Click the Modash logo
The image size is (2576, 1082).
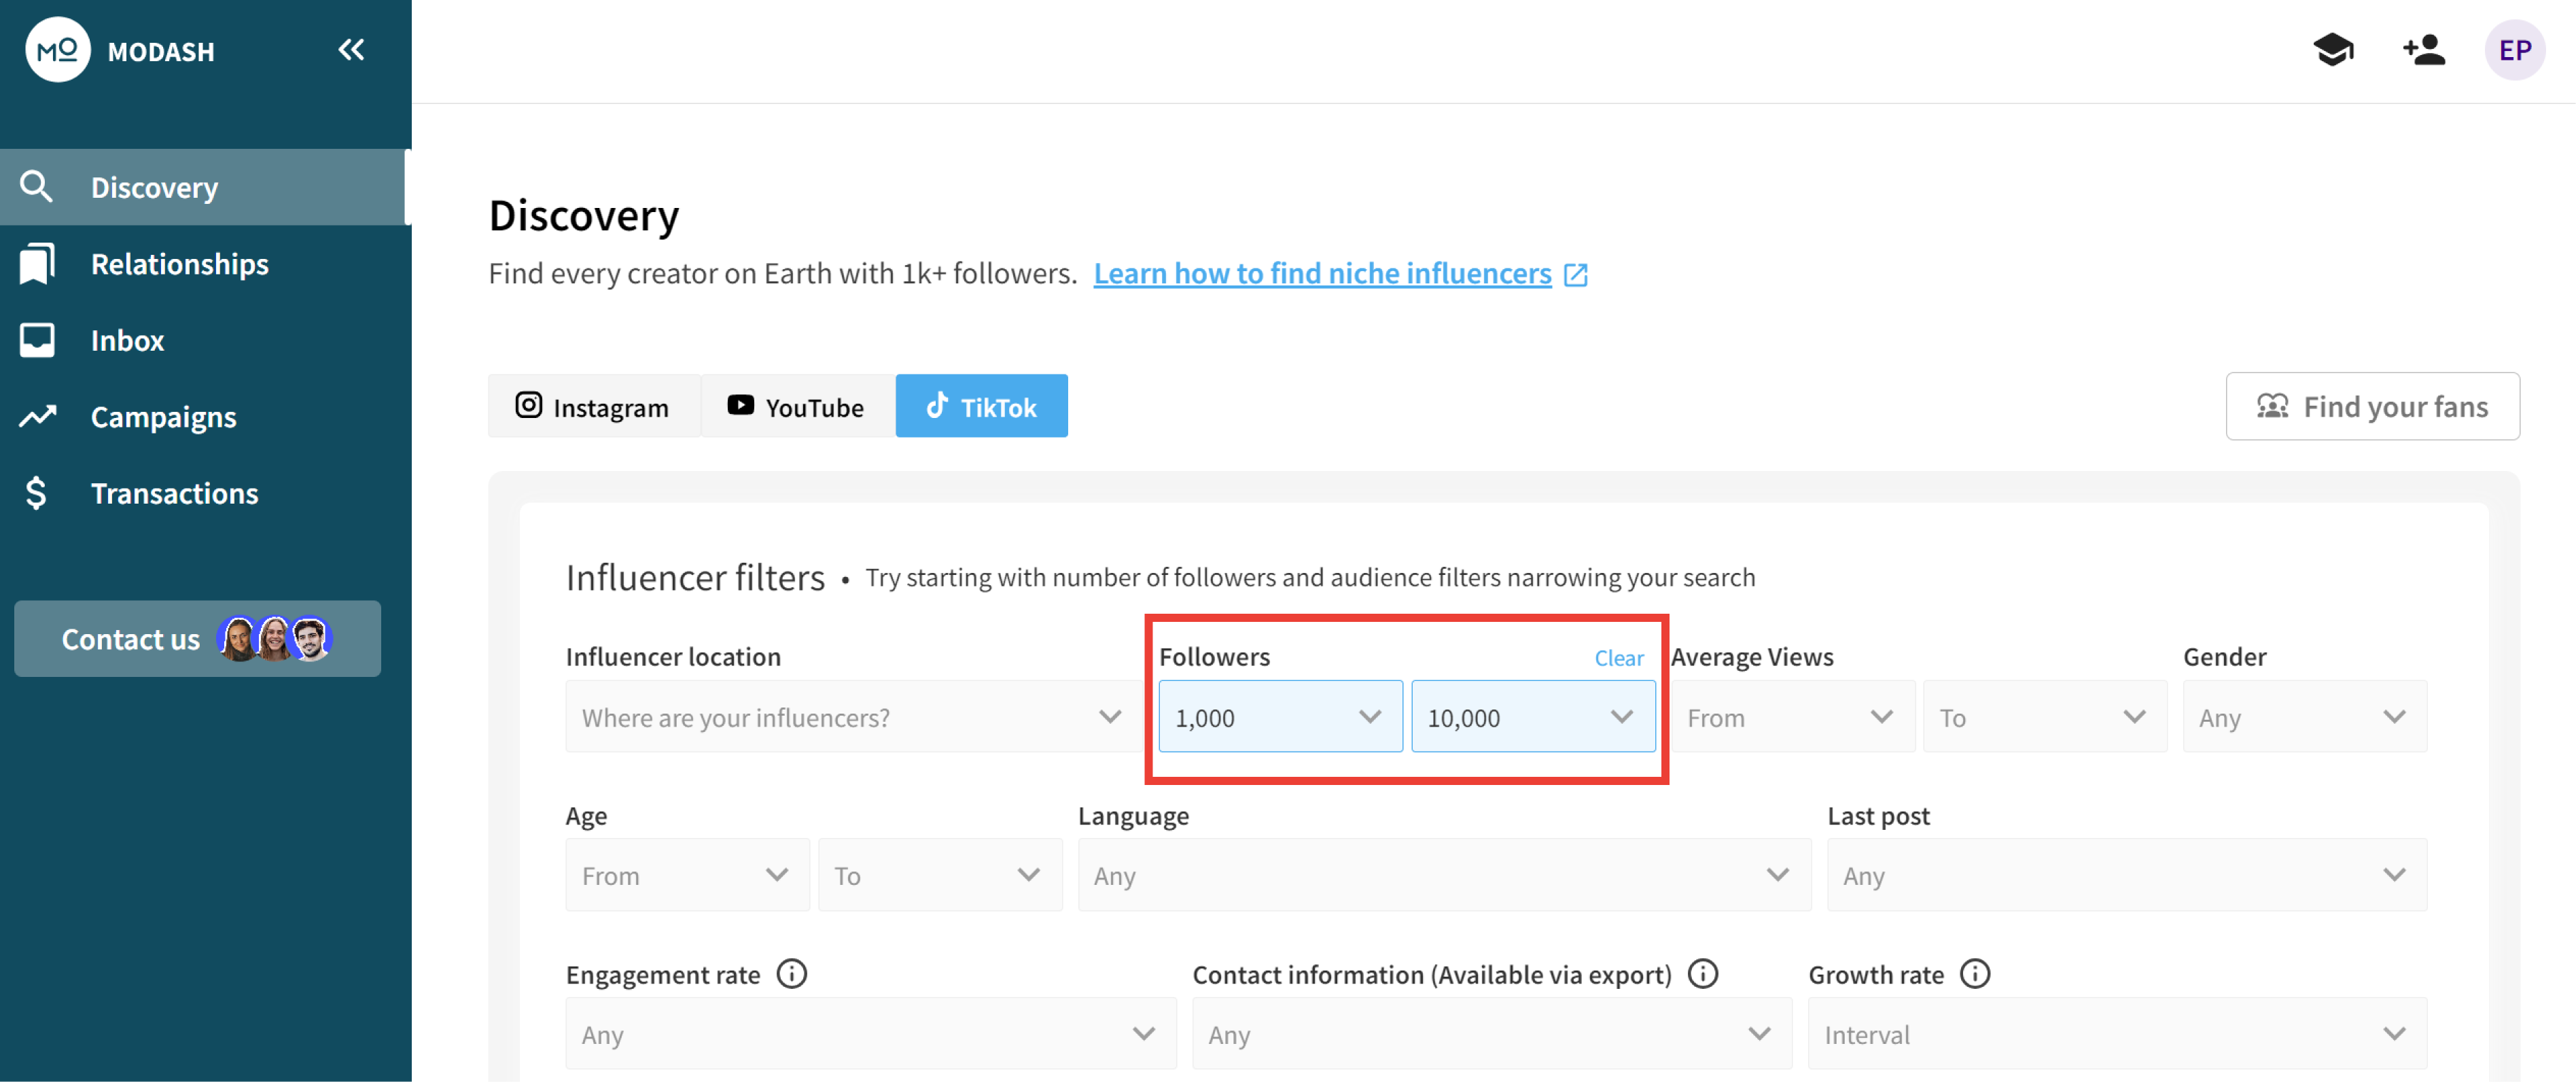click(58, 50)
